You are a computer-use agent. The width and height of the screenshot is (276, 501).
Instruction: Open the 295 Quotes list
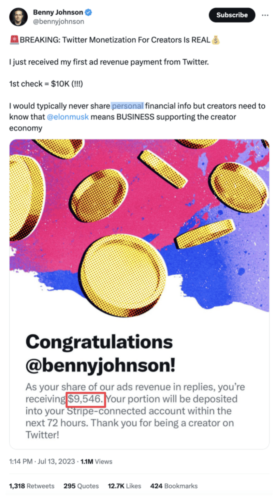pos(81,486)
